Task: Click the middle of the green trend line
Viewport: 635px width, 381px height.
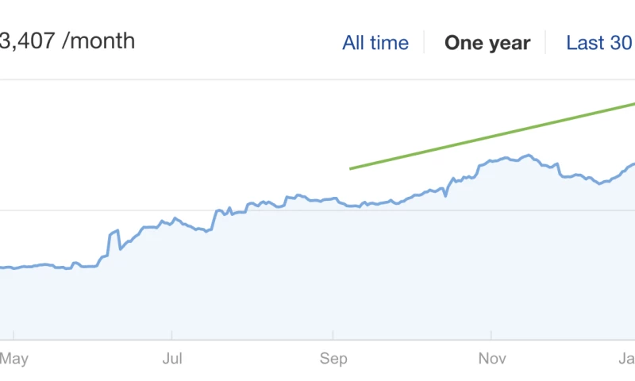Action: pos(492,136)
